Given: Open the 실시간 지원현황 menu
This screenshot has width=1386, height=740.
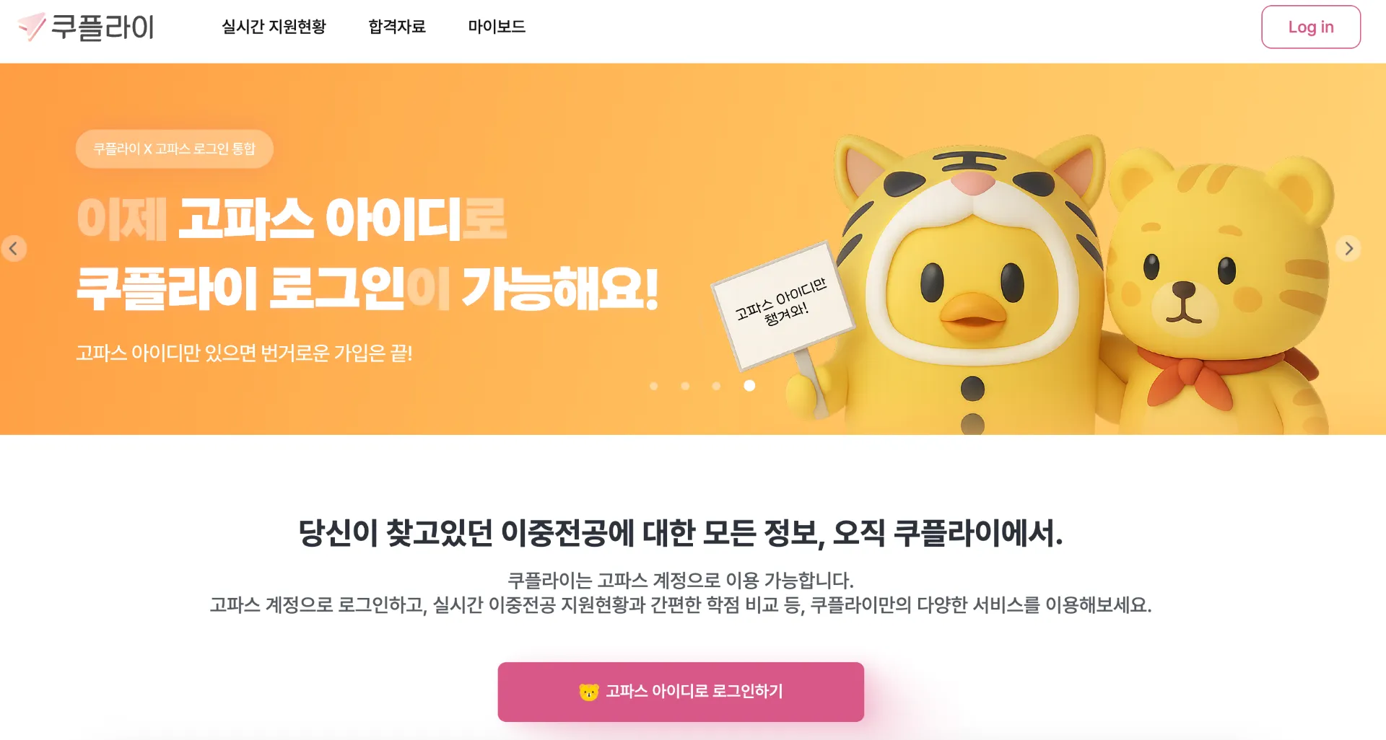Looking at the screenshot, I should point(274,27).
